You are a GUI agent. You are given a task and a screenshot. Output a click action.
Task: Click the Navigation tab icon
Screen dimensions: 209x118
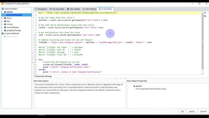pos(36,9)
